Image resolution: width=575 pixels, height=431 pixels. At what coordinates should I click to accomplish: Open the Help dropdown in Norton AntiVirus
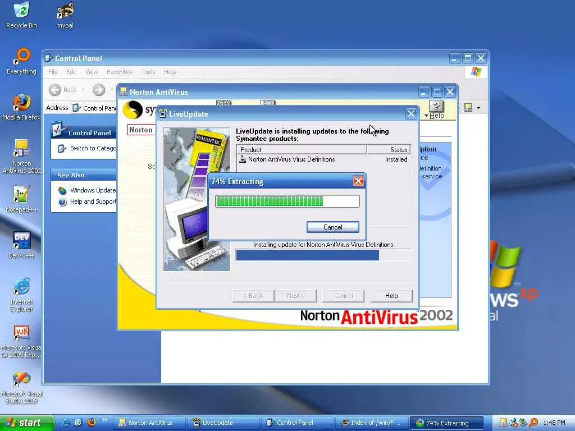pyautogui.click(x=435, y=116)
